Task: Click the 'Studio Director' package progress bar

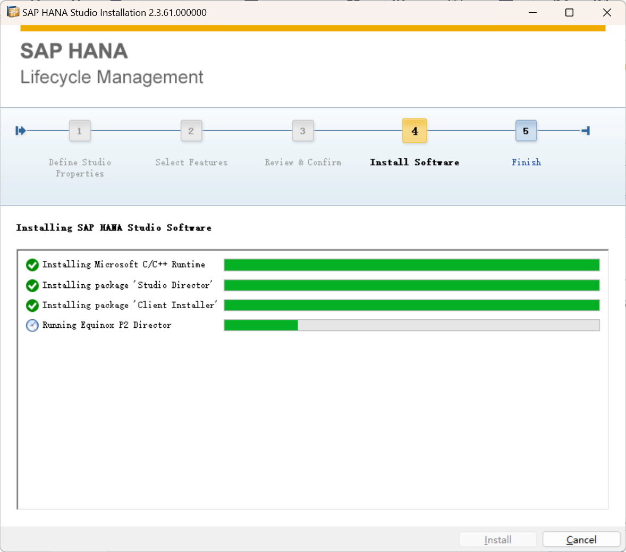Action: [x=412, y=285]
